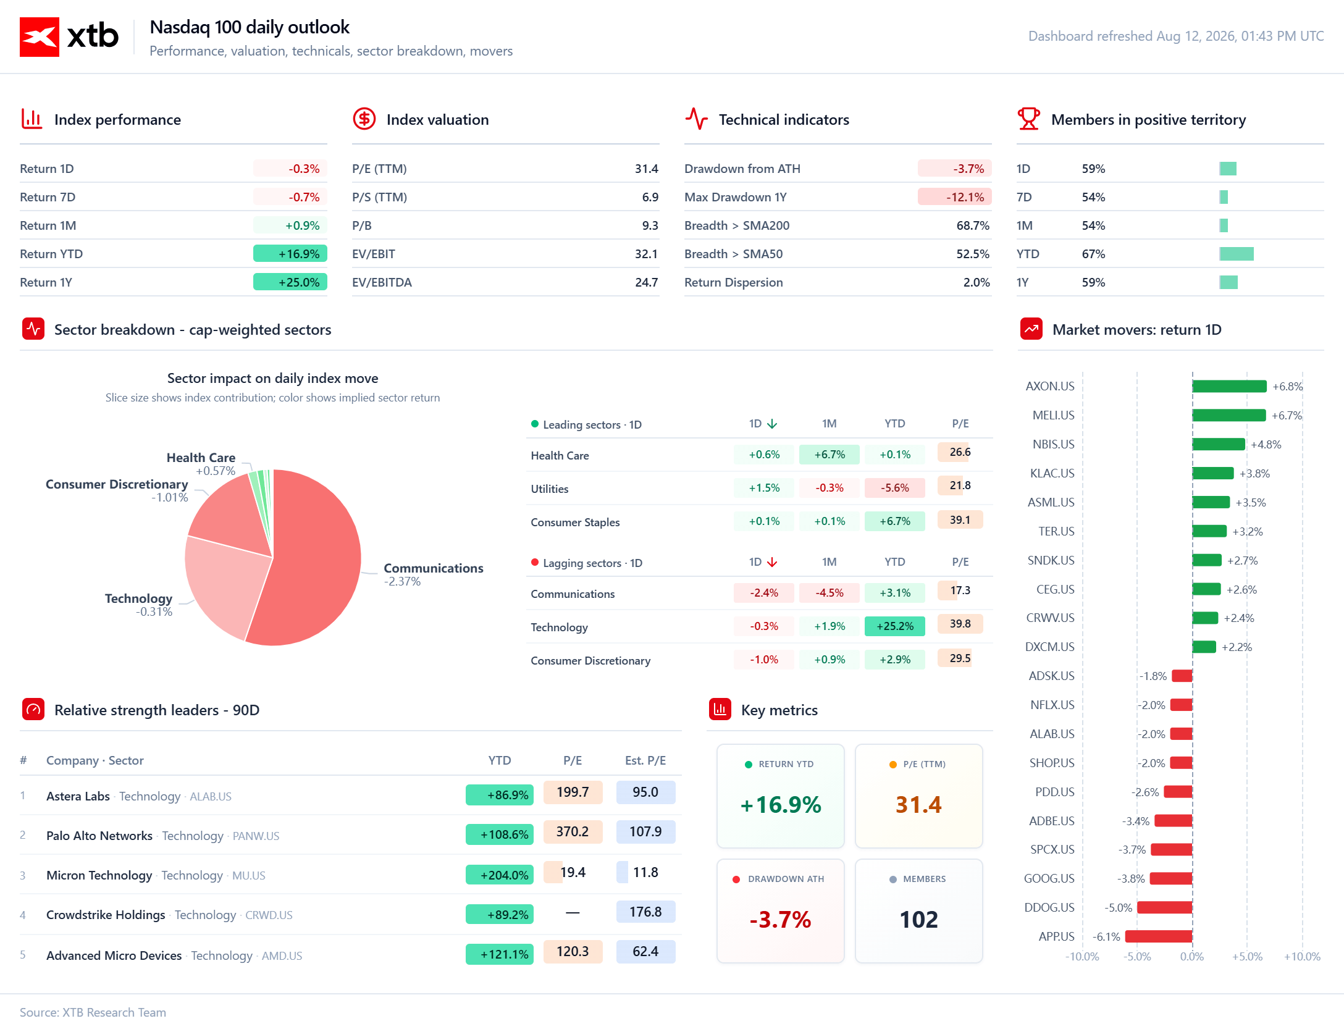Click the red dot beside Lagging sectors
The image size is (1344, 1029).
point(535,562)
